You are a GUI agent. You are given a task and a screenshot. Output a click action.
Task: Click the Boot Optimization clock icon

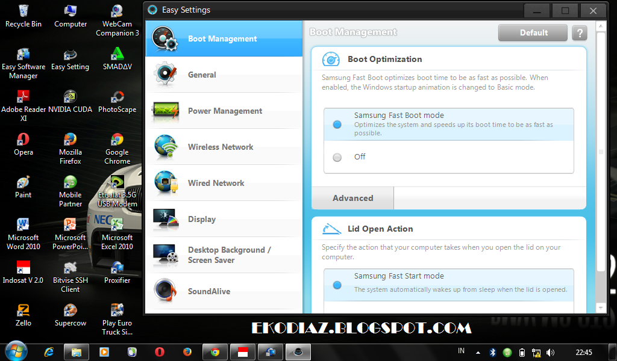pyautogui.click(x=331, y=60)
